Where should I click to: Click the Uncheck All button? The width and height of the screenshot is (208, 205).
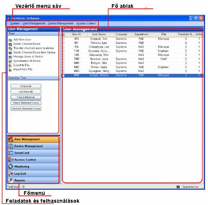[26, 92]
